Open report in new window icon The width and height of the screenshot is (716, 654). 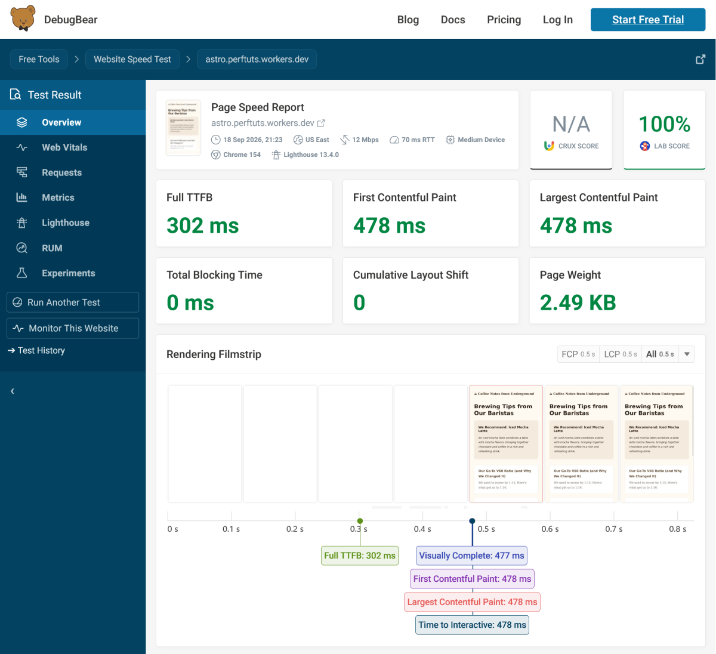point(700,59)
